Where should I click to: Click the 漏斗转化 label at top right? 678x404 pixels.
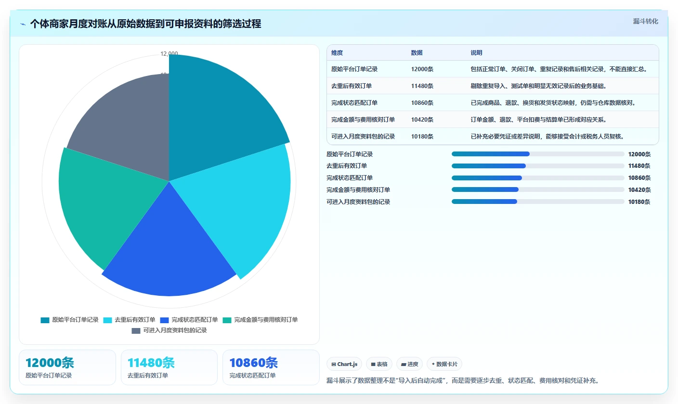click(645, 21)
